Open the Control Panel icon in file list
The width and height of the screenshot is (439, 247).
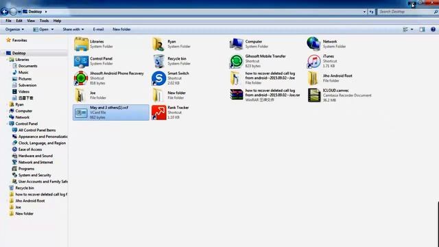pos(81,61)
